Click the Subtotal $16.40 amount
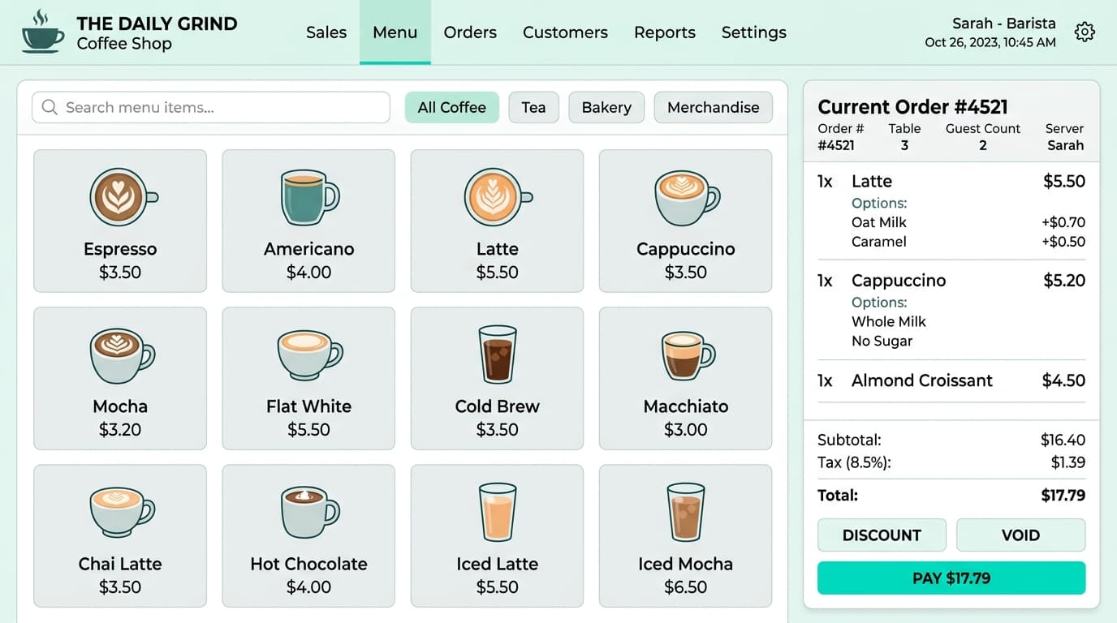The height and width of the screenshot is (623, 1117). click(x=1063, y=440)
